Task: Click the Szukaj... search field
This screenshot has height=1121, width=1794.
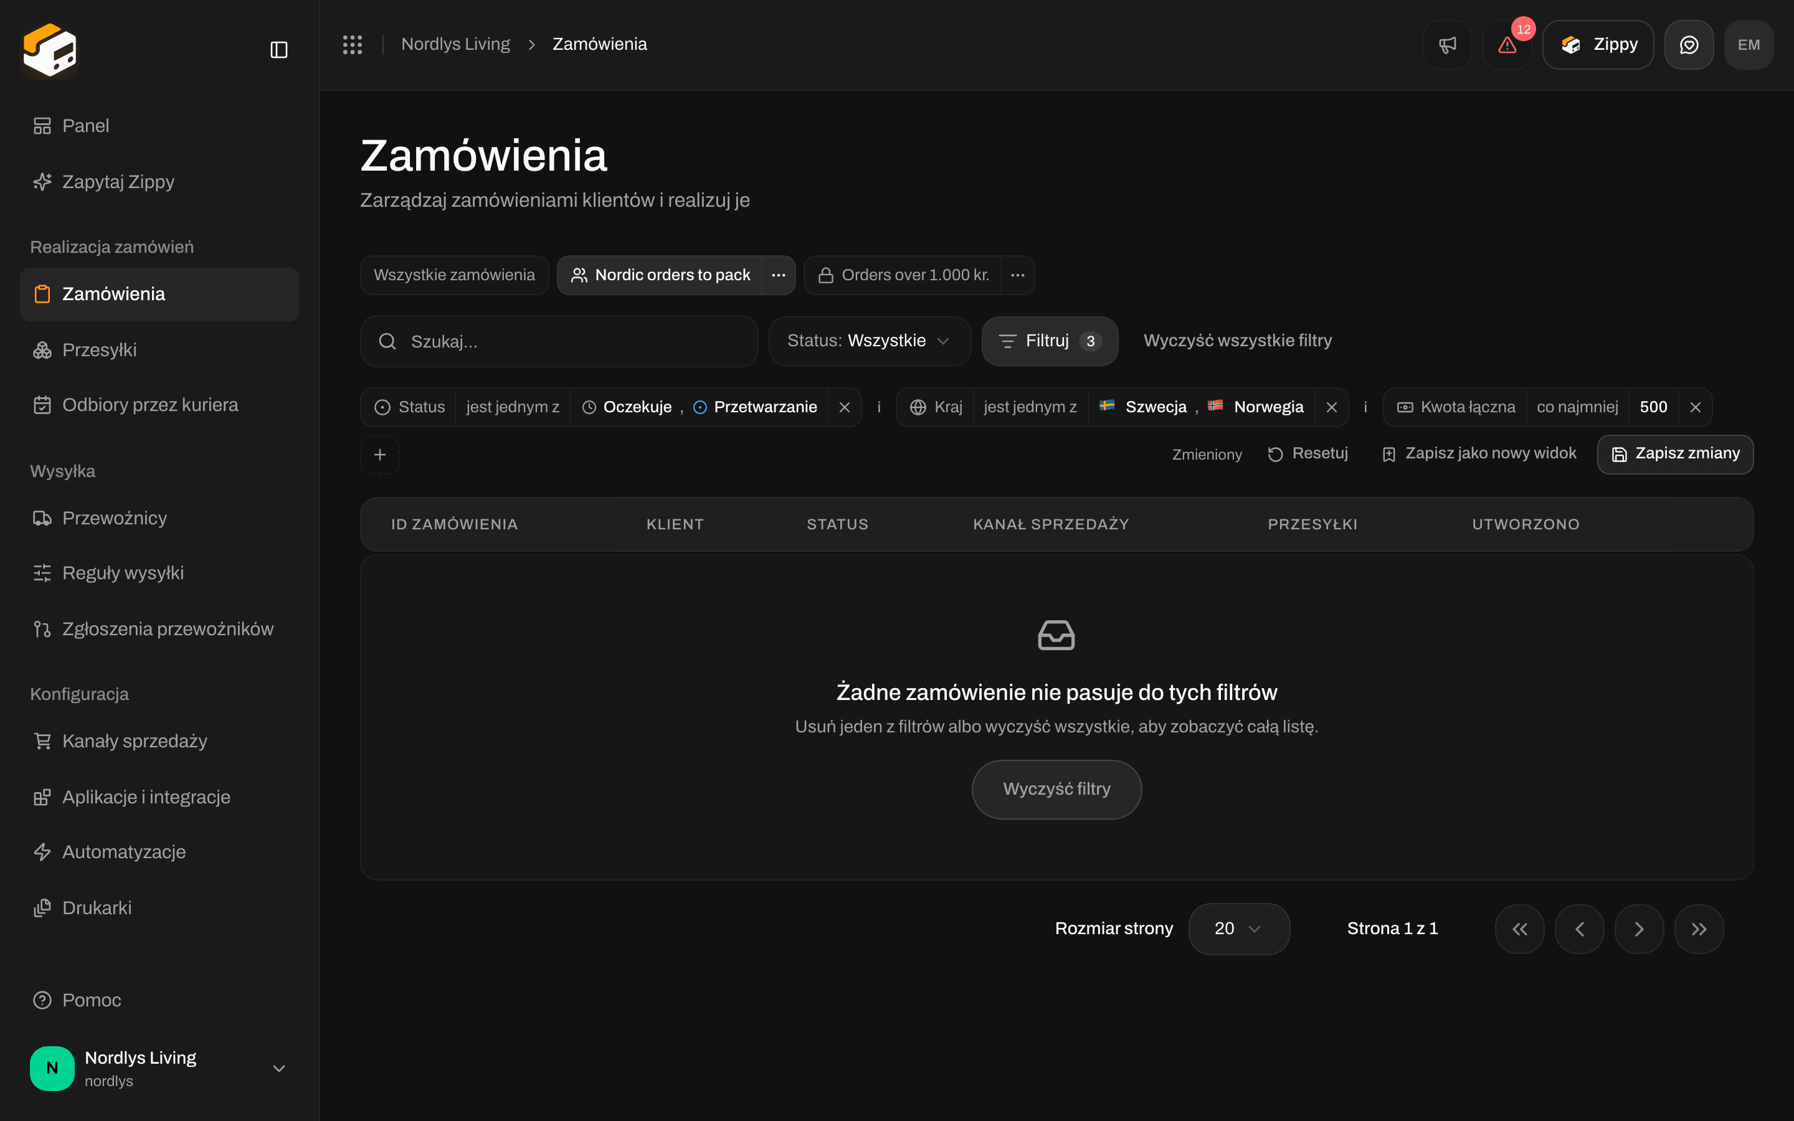Action: click(x=559, y=341)
